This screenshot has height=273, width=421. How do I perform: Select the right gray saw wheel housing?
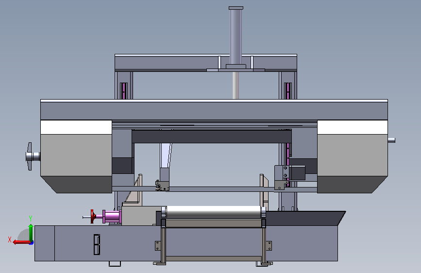(352, 156)
